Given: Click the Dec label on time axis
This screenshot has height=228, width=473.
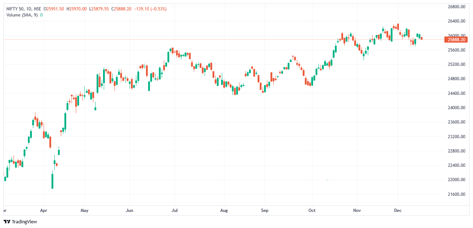Looking at the screenshot, I should tap(398, 210).
